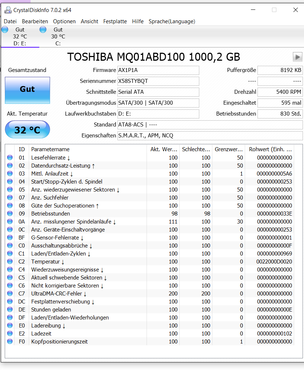Click the Akt. Wer... column header
The height and width of the screenshot is (370, 304).
coord(163,149)
